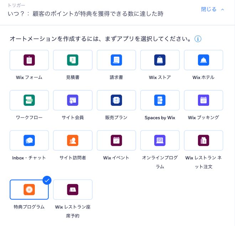The image size is (235, 226).
Task: Pick the サイト訪問者 app icon
Action: [x=73, y=140]
